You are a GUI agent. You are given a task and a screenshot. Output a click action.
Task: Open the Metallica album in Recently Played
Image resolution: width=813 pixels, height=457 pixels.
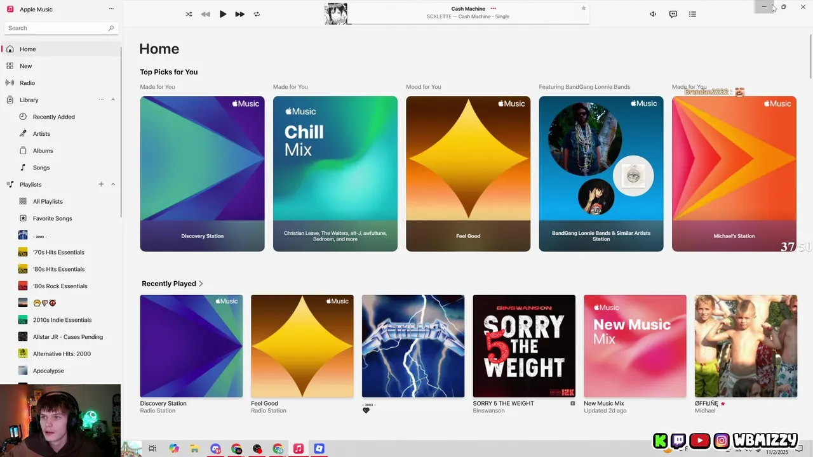[413, 346]
